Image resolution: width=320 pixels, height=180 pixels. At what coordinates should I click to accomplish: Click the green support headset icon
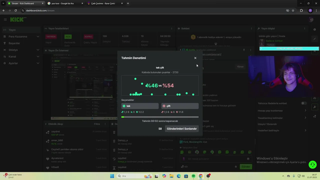click(312, 164)
